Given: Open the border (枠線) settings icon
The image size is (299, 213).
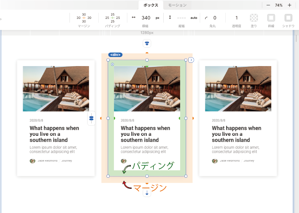Looking at the screenshot, I should [x=271, y=18].
